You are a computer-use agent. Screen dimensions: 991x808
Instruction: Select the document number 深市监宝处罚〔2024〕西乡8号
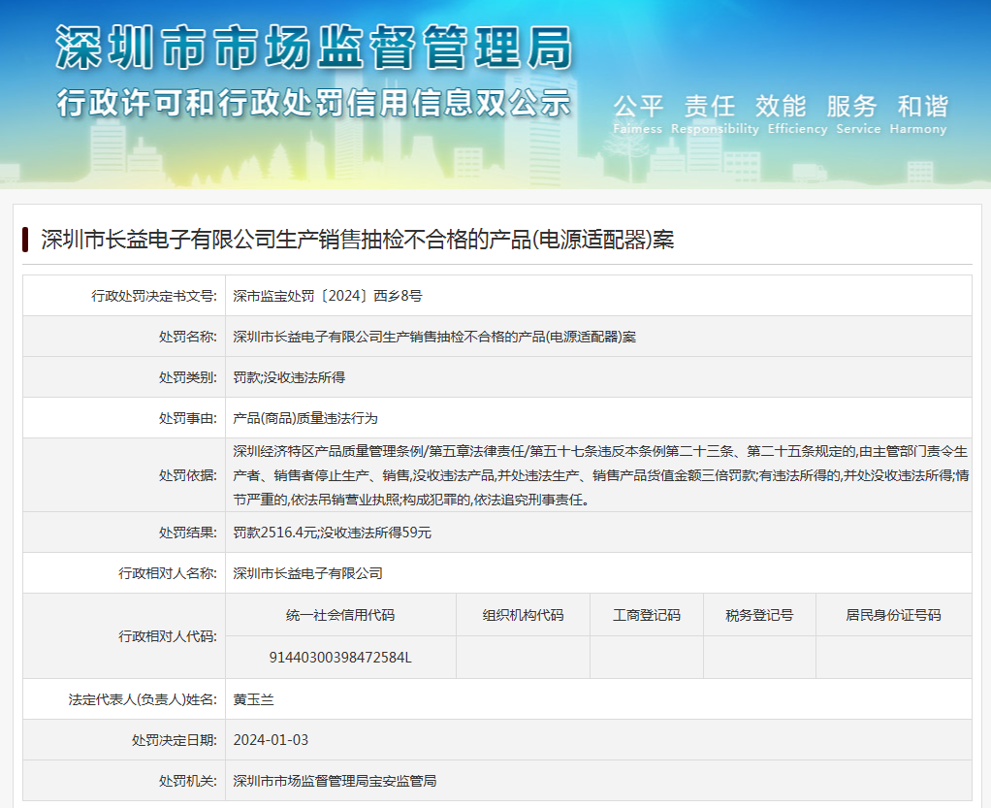point(328,296)
